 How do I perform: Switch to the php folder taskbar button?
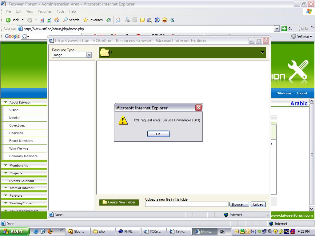(103, 231)
